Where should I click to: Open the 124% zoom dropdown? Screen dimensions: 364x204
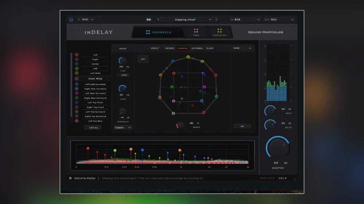86,20
